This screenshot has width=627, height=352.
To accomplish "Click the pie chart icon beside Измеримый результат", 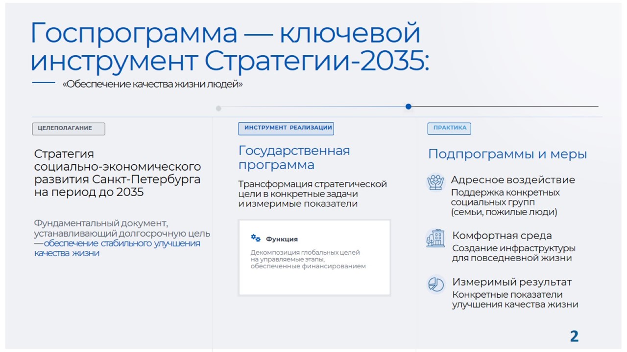I will click(x=435, y=284).
